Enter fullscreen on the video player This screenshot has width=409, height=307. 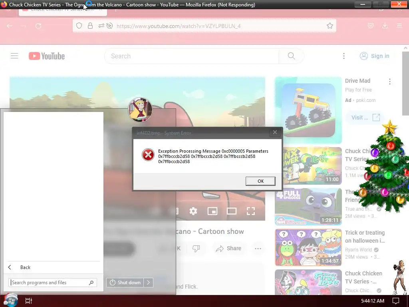(251, 211)
